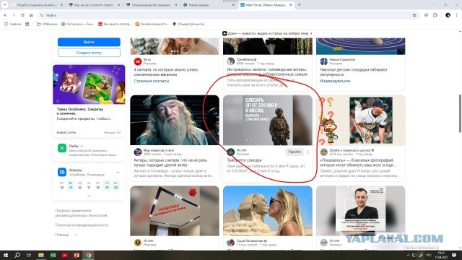This screenshot has width=462, height=260.
Task: Click the Мир комиксов и кино channel avatar
Action: tap(138, 152)
